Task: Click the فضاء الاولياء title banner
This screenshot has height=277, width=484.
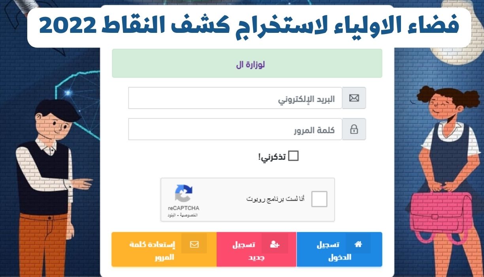Action: click(249, 26)
